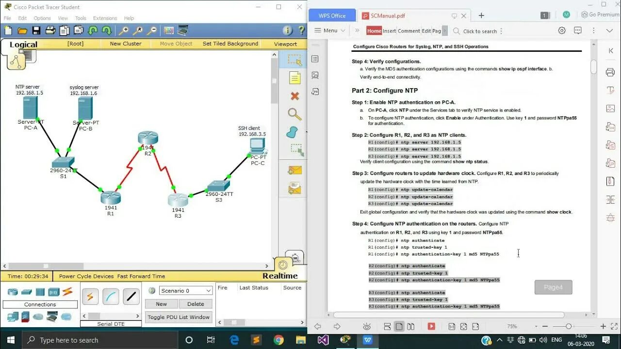Click the New scenario button
This screenshot has height=349, width=621.
point(161,304)
